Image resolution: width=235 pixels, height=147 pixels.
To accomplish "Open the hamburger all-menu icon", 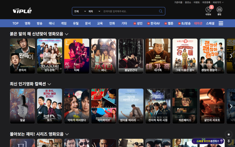I will [221, 23].
